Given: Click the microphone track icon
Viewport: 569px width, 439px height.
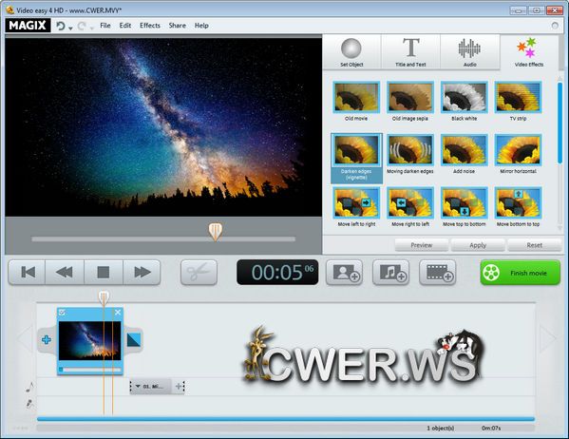Looking at the screenshot, I should point(29,404).
